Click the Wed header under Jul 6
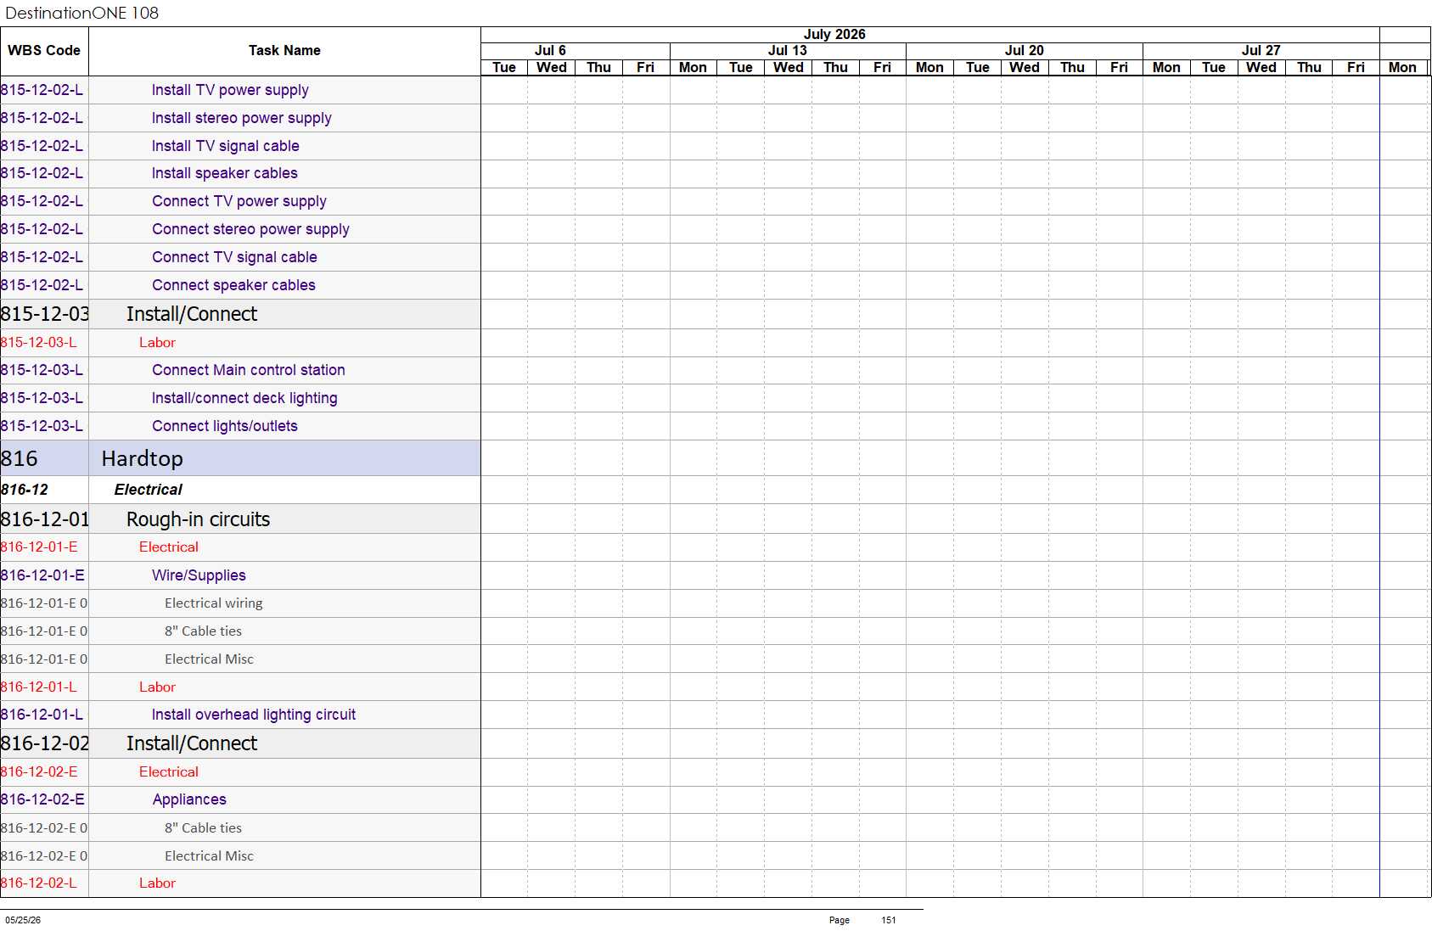1432x931 pixels. coord(552,68)
